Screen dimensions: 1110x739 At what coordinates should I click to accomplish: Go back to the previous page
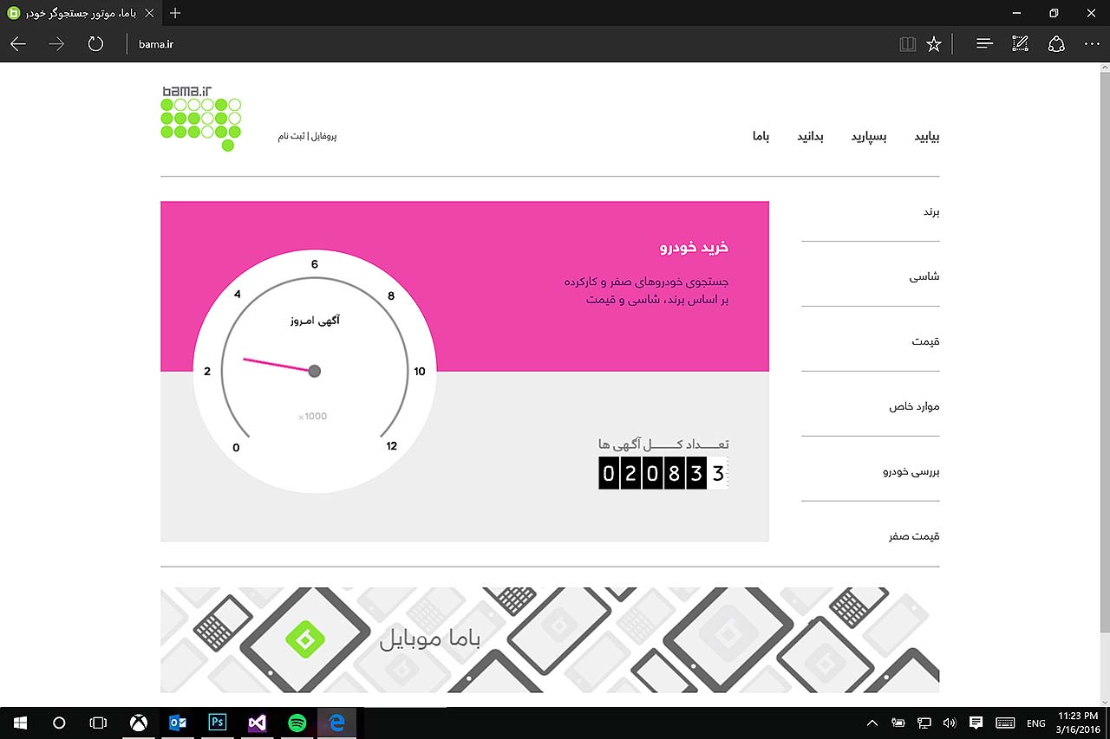18,44
